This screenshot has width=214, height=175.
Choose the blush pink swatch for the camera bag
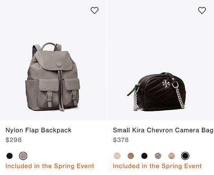point(172,156)
